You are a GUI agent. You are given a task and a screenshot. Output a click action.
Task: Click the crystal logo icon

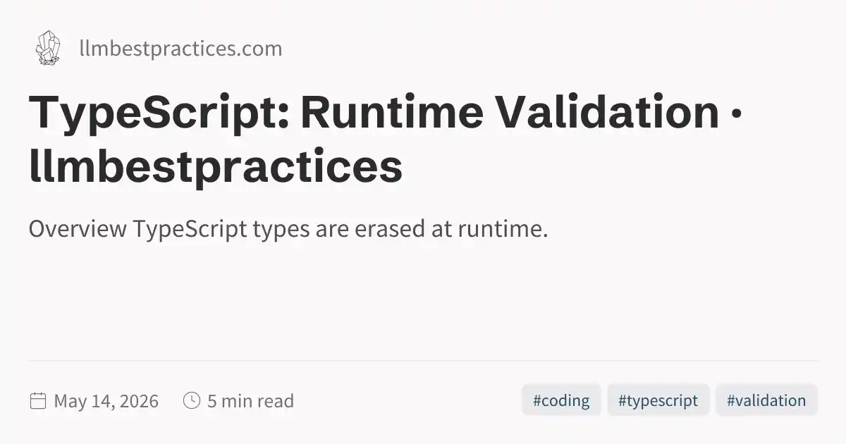47,49
